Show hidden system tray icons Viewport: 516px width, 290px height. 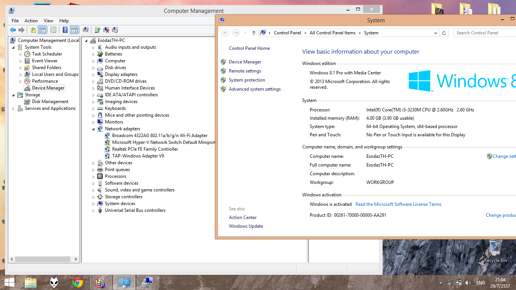(x=440, y=283)
